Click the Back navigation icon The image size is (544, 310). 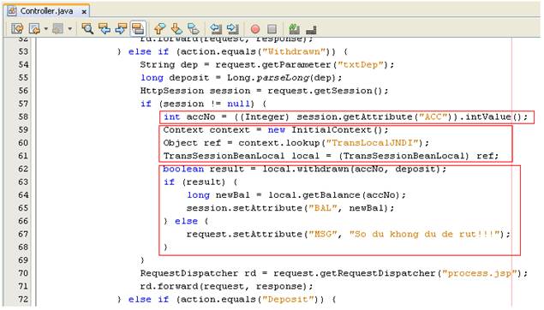pyautogui.click(x=34, y=29)
